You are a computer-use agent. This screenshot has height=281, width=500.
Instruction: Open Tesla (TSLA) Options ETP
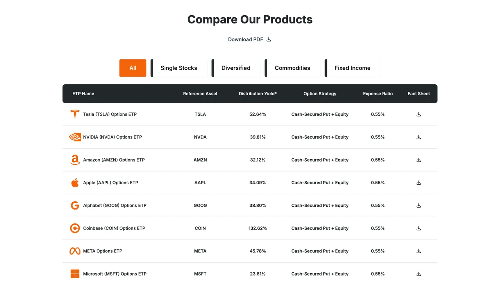tap(110, 114)
